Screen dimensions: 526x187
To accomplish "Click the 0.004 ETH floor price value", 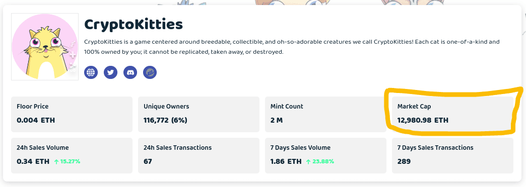I will coord(36,120).
